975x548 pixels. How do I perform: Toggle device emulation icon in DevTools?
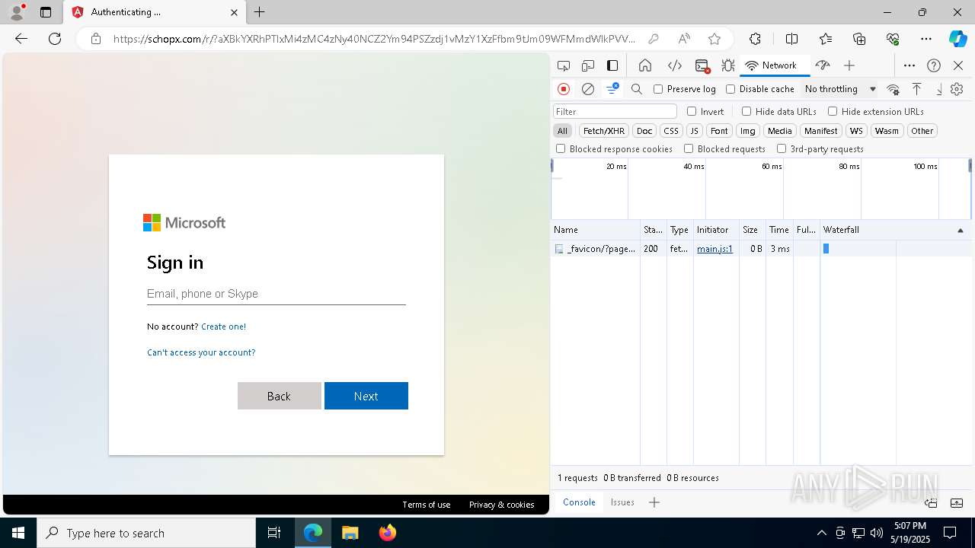(x=588, y=65)
